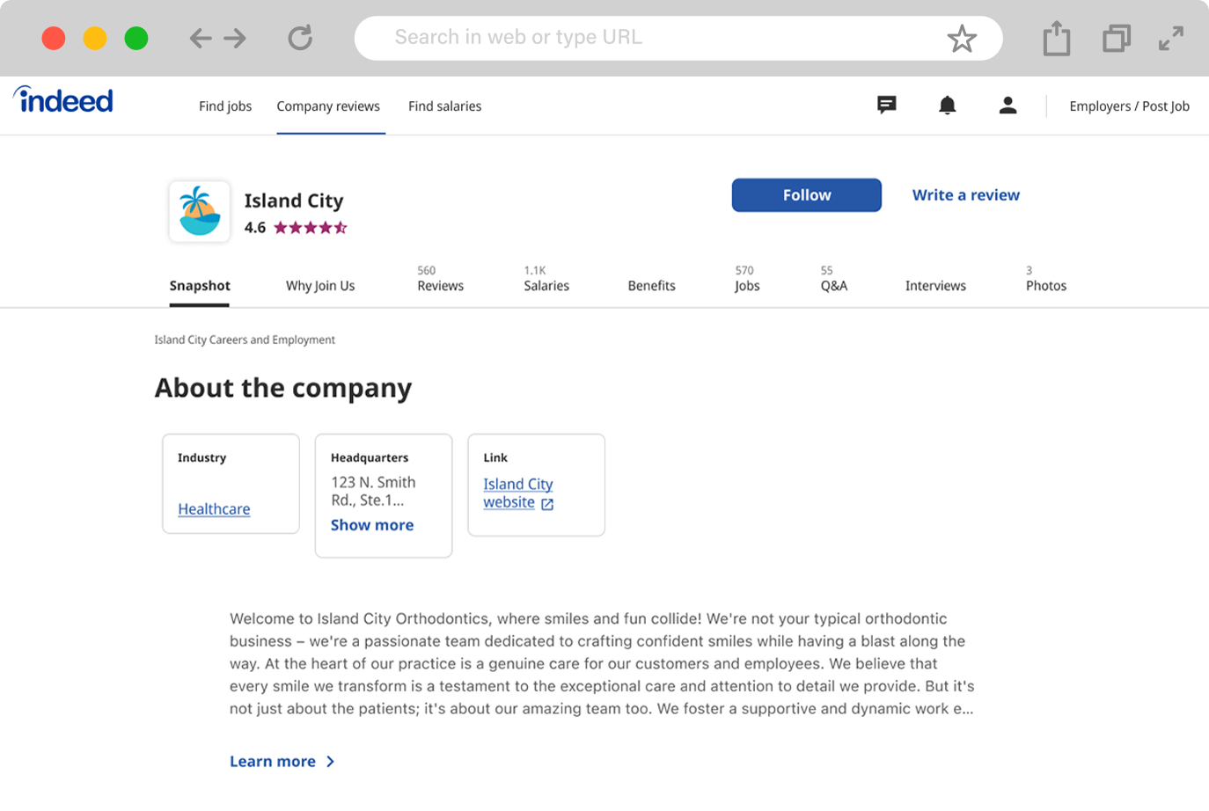
Task: Click the search bar to type a URL
Action: (678, 38)
